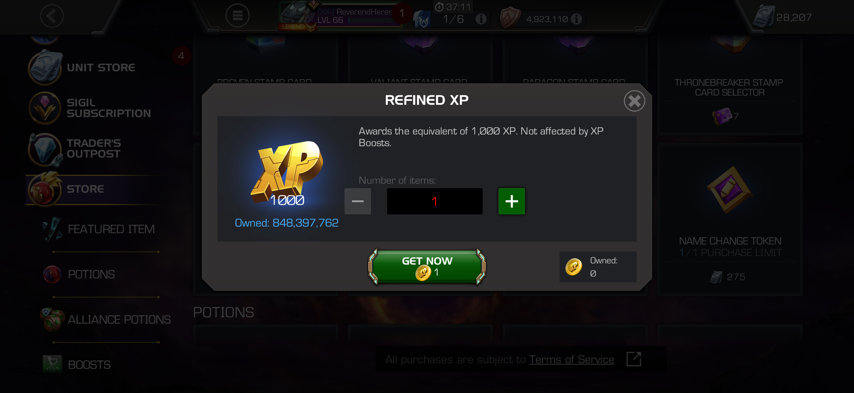Tap the back arrow icon
This screenshot has height=393, width=854.
click(52, 16)
